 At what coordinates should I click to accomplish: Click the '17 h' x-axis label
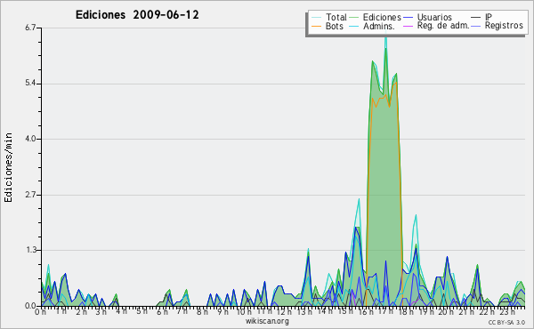click(x=385, y=312)
